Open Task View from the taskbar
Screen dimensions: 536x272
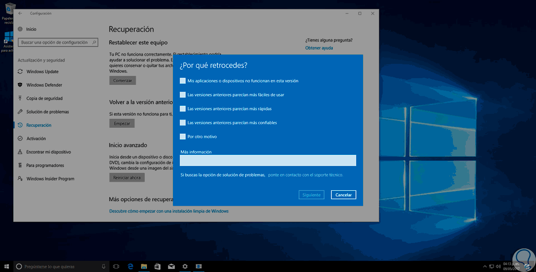tap(116, 266)
